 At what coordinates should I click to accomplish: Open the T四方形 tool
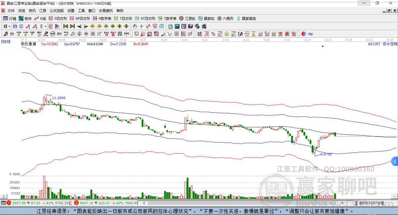coord(123,19)
